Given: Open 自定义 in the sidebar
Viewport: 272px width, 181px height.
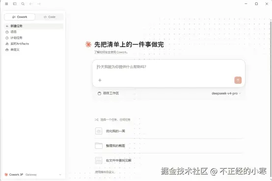Looking at the screenshot, I should pos(34,50).
